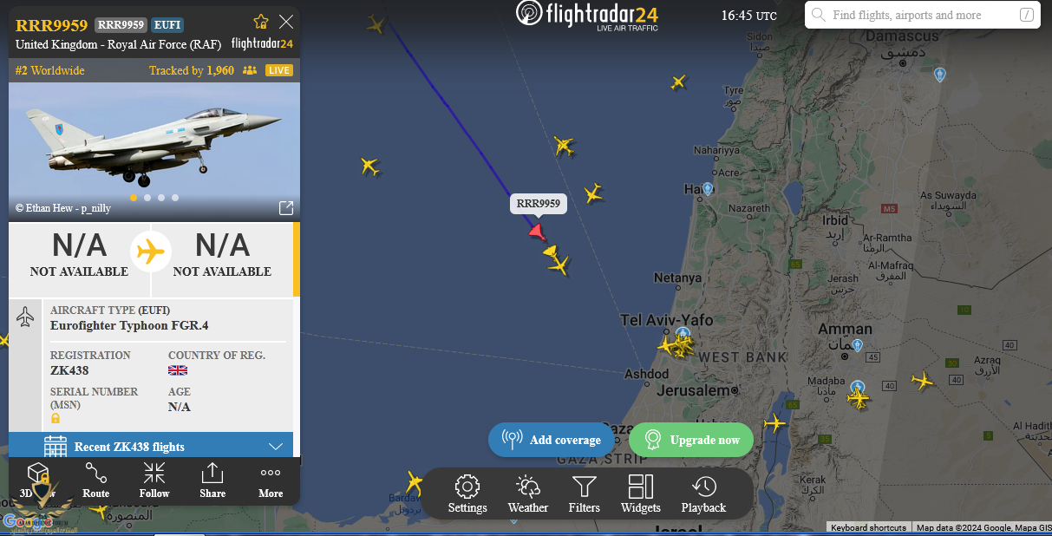Expand the aircraft photo in full view
The image size is (1052, 536).
[285, 208]
